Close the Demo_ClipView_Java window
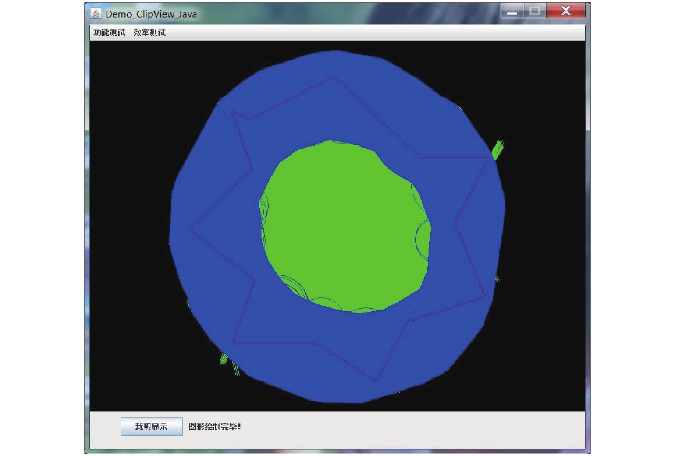 point(566,11)
